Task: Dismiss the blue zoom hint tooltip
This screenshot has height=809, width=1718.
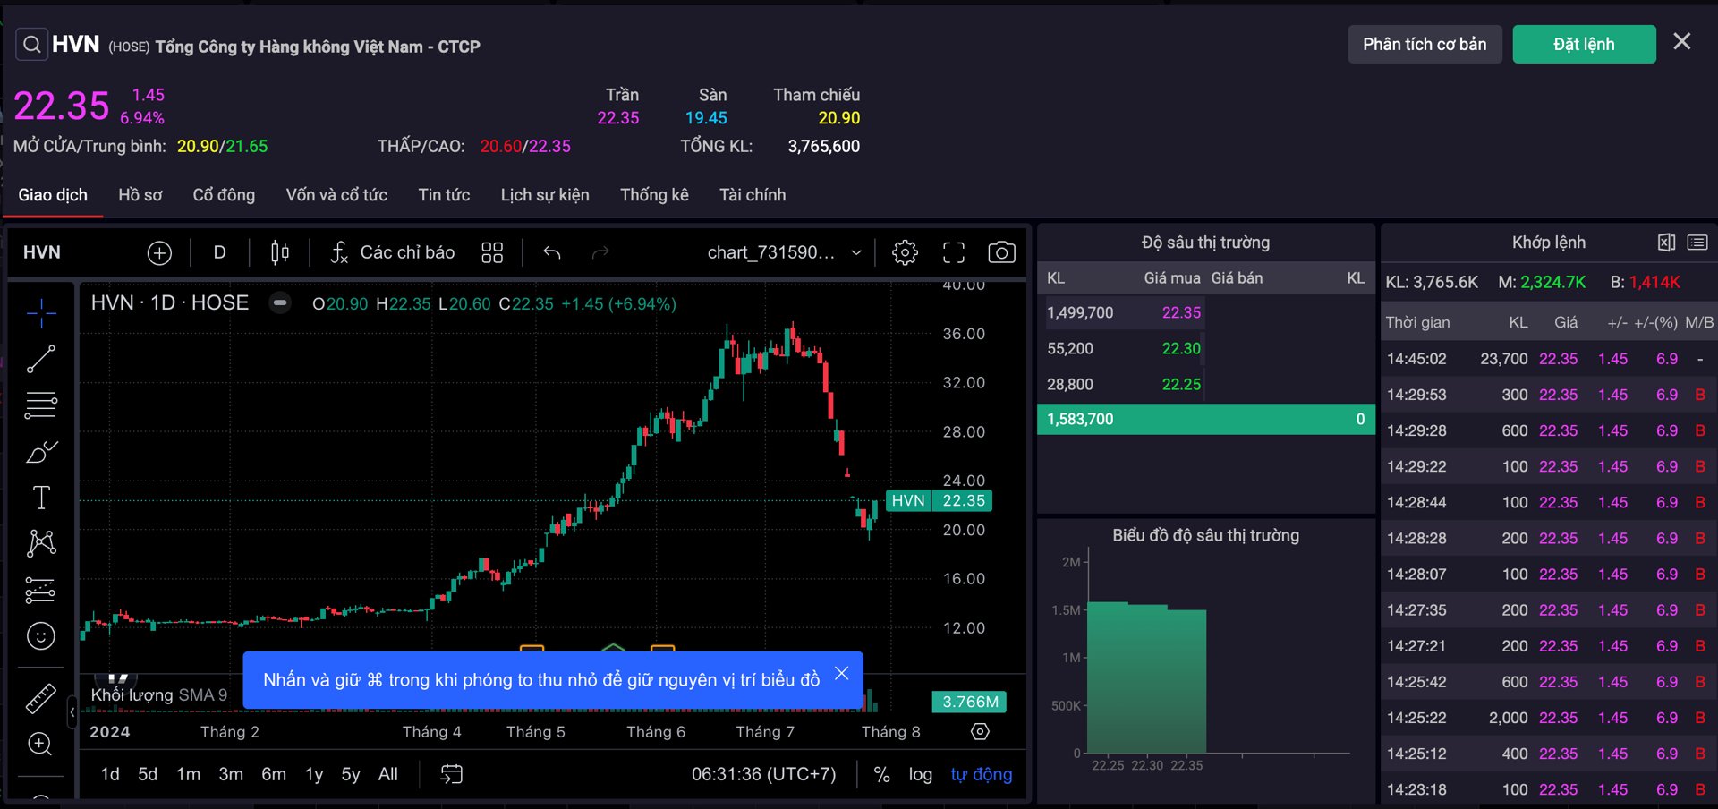Action: click(x=841, y=674)
